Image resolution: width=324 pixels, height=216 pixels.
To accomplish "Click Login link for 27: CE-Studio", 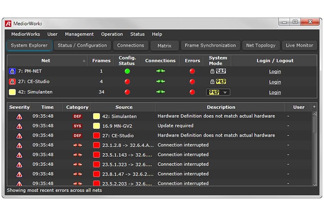I will pyautogui.click(x=275, y=82).
